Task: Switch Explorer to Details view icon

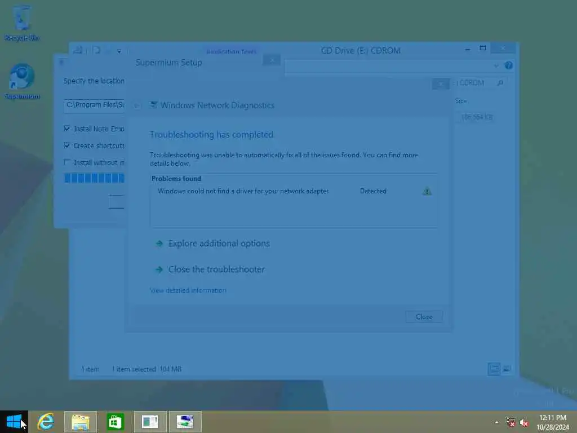Action: pos(494,369)
